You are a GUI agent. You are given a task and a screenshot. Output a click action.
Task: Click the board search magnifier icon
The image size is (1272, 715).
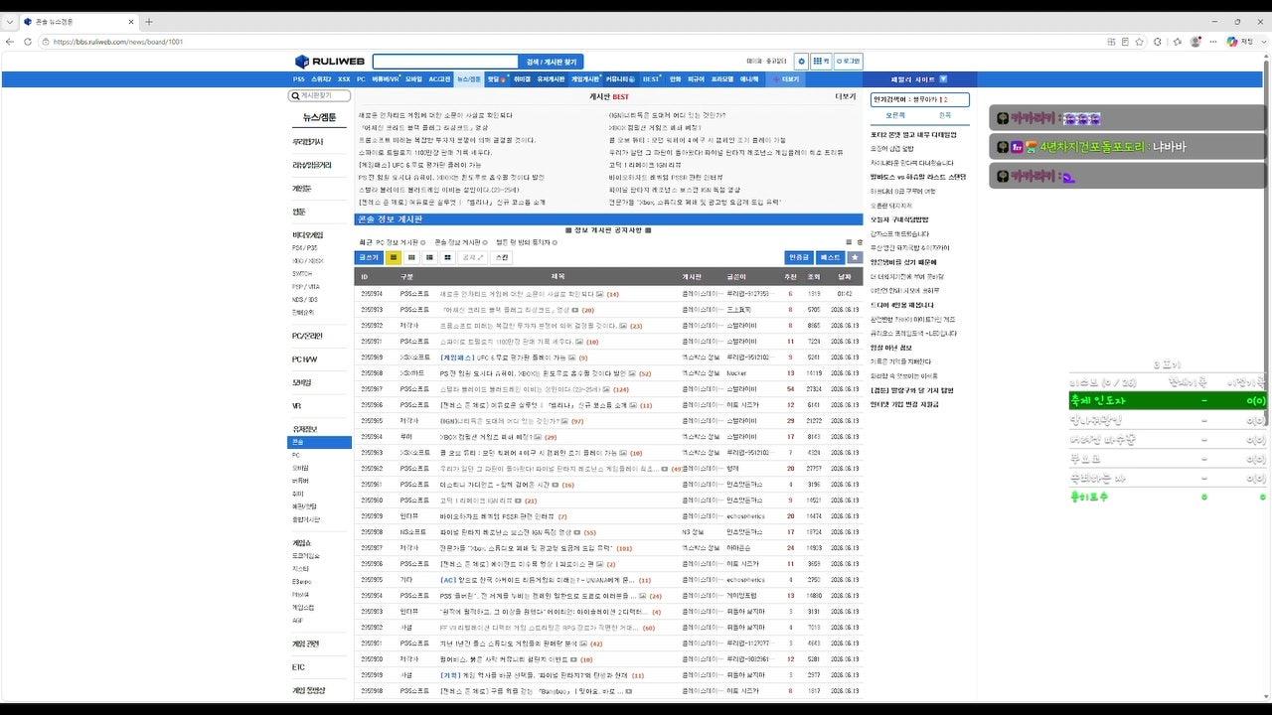click(294, 95)
